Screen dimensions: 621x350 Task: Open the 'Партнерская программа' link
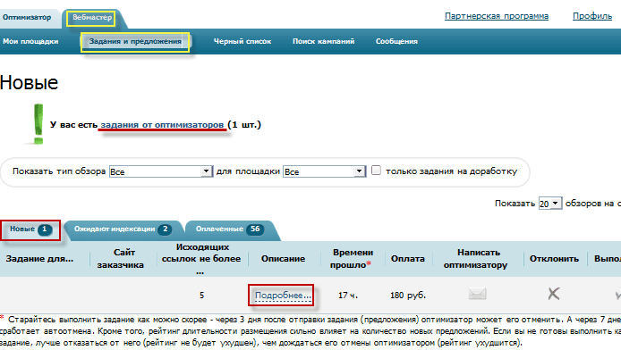pyautogui.click(x=497, y=16)
